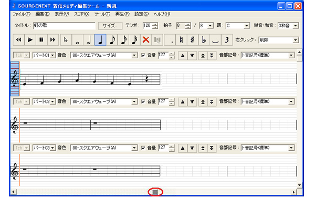315x198 pixels.
Task: Click the 音量 spinner arrows for パート01
Action: [172, 56]
